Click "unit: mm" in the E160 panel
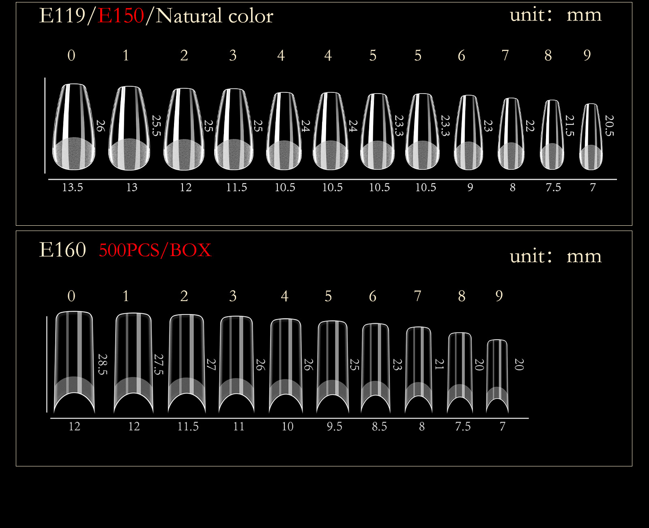 (556, 256)
